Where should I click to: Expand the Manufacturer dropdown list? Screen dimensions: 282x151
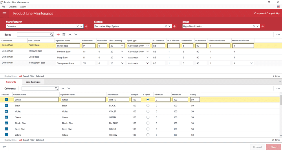[x=81, y=26]
